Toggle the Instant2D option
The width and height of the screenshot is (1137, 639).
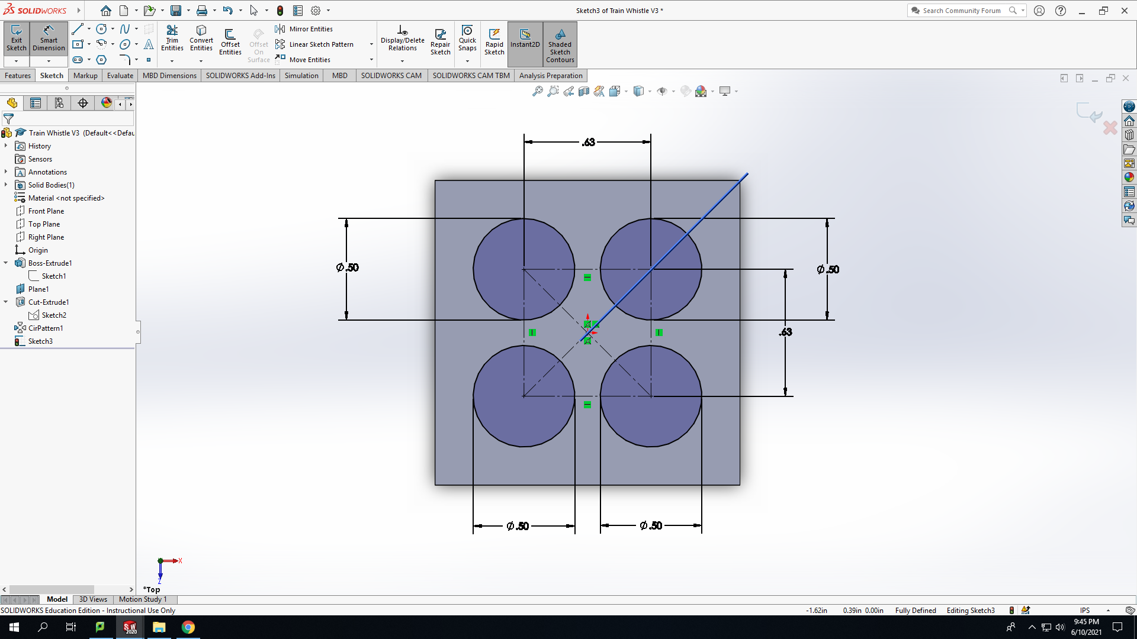point(525,39)
